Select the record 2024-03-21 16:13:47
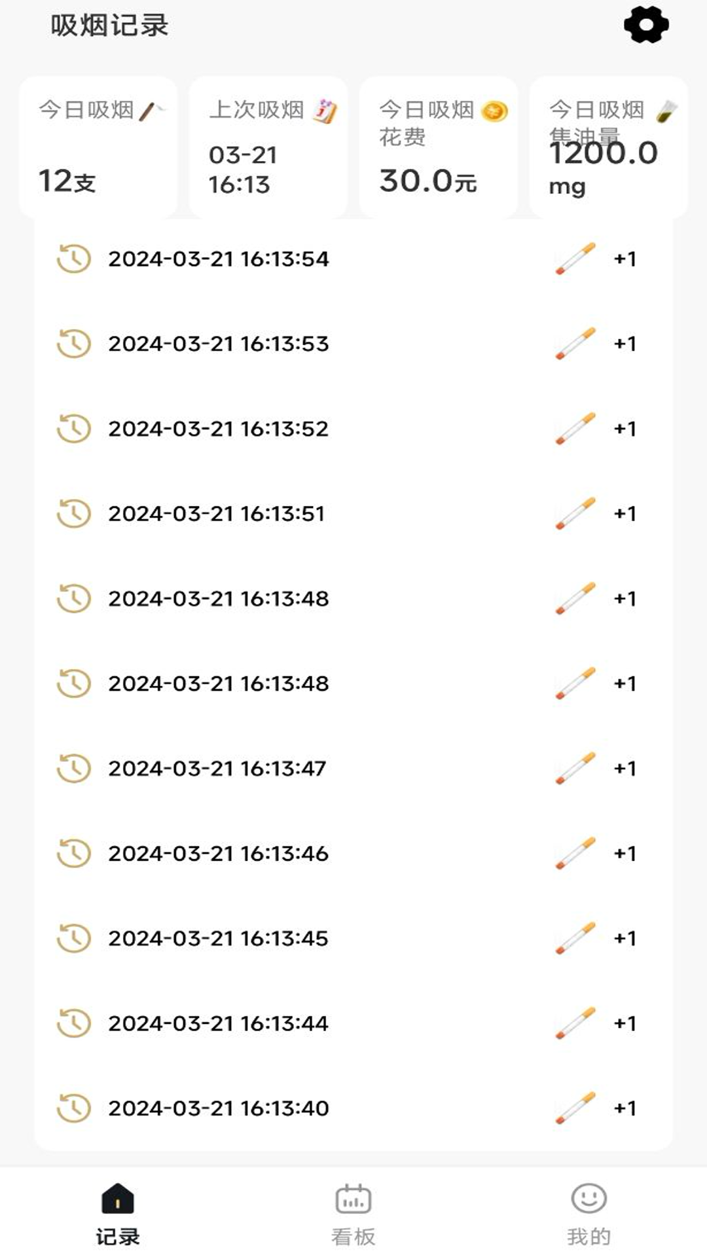 pos(353,768)
